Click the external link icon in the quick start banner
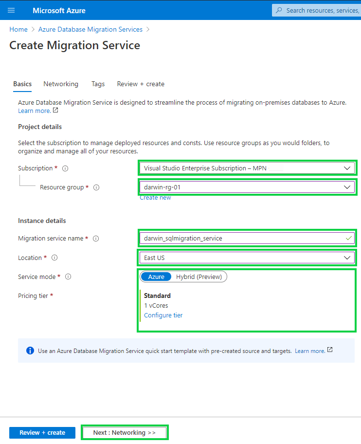 [x=330, y=350]
